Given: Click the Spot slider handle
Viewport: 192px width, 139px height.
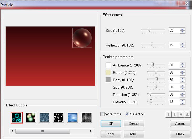Looking at the screenshot, I should (x=156, y=86).
